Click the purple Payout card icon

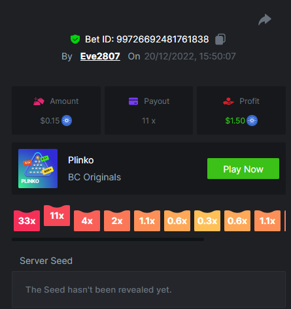click(133, 101)
